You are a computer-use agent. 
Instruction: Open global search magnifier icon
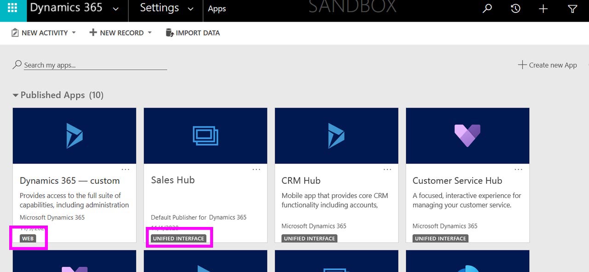487,9
